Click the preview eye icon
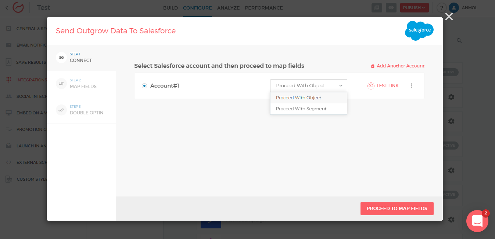The height and width of the screenshot is (239, 495). click(391, 8)
